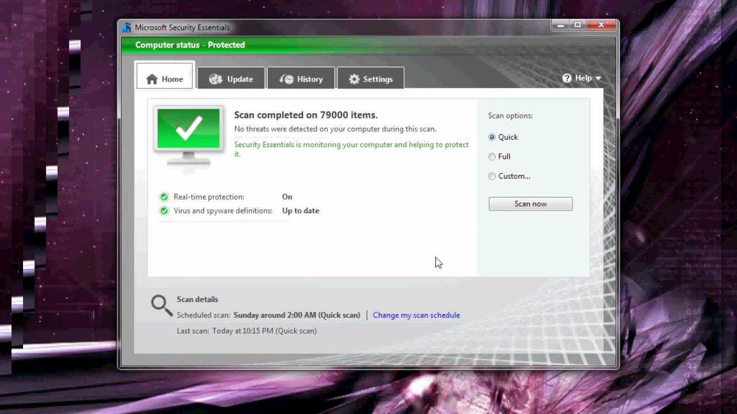Viewport: 737px width, 414px height.
Task: Open the Update tab
Action: (231, 78)
